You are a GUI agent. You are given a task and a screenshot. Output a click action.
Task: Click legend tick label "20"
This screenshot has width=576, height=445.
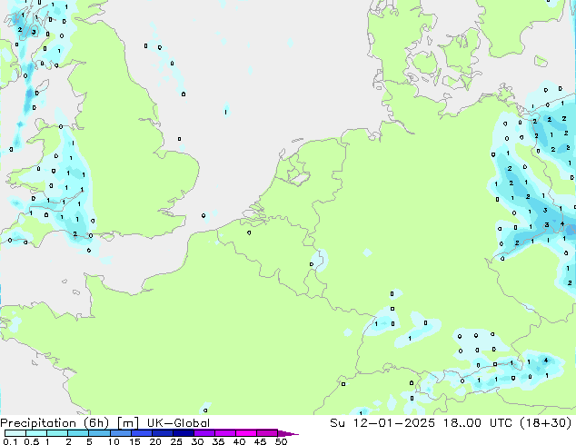point(155,441)
